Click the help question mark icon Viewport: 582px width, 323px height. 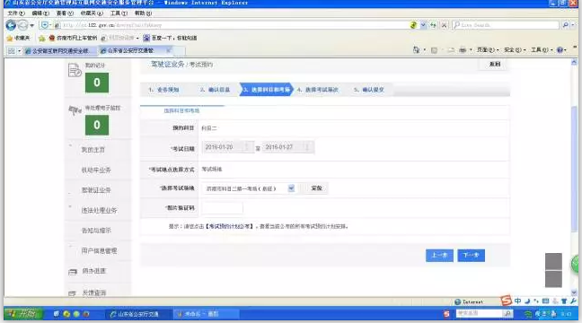point(560,49)
